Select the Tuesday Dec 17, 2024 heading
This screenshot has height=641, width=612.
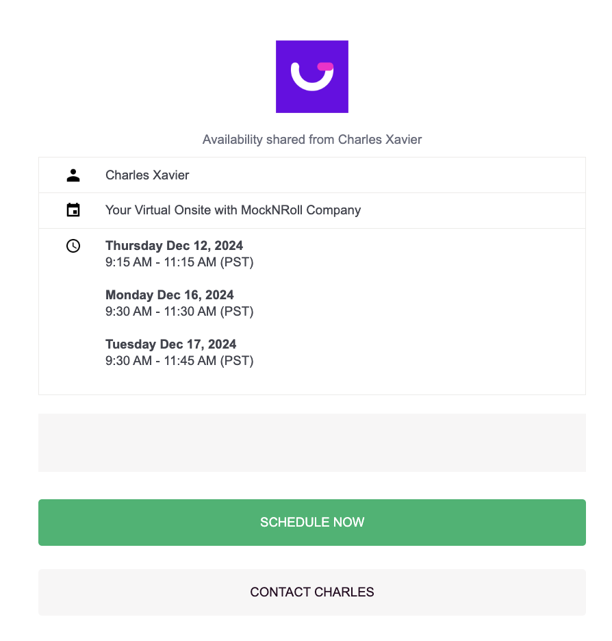click(x=170, y=344)
